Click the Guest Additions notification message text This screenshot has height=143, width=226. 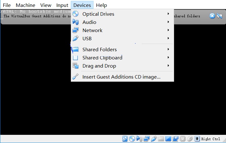pyautogui.click(x=37, y=16)
